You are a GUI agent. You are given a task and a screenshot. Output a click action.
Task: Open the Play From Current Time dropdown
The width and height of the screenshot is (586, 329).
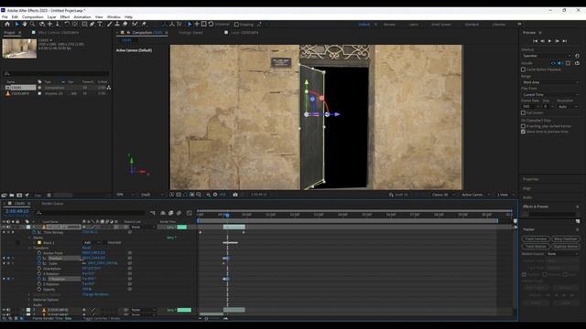click(550, 95)
